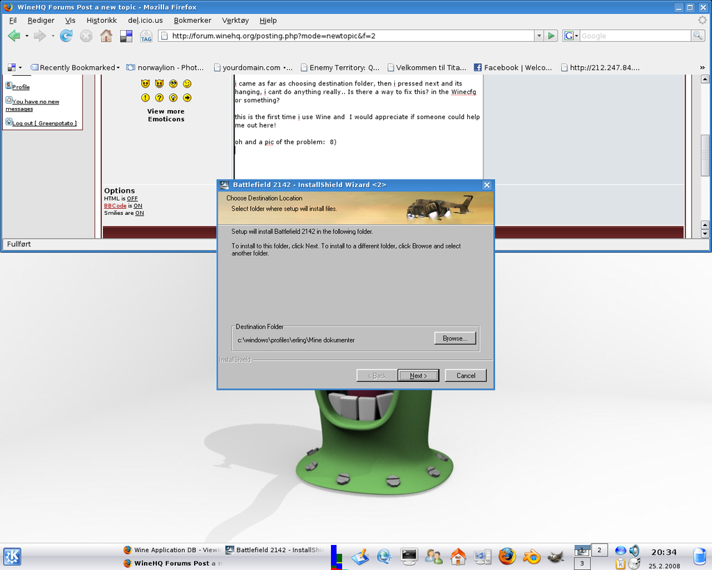Open the Fil menu
The image size is (712, 570).
pyautogui.click(x=13, y=20)
